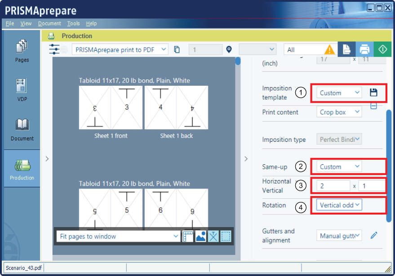Open the Help menu
Screen dimensions: 395x276
pyautogui.click(x=91, y=23)
